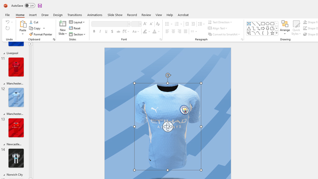Click the Reset slide button
318x179 pixels.
point(75,28)
